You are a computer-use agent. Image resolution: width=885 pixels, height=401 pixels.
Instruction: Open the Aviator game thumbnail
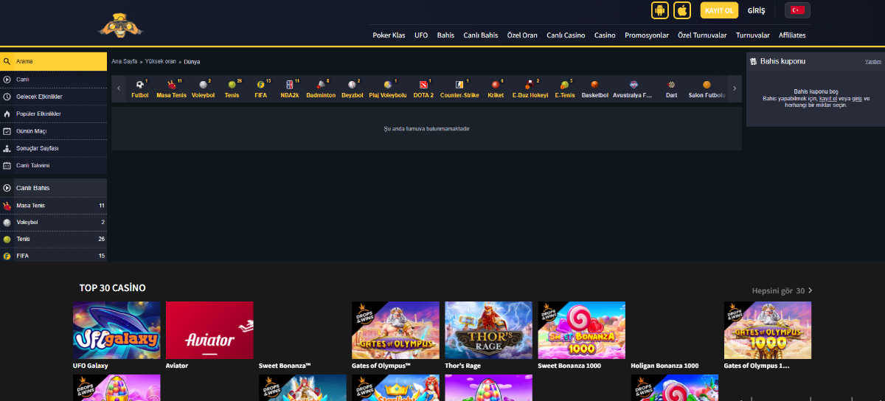(209, 330)
